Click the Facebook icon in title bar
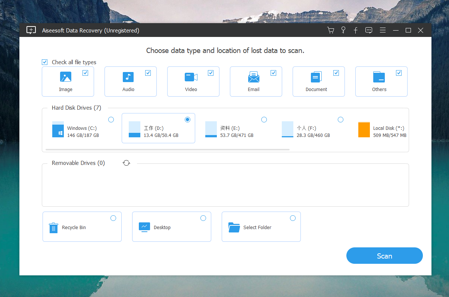449x297 pixels. coord(356,31)
